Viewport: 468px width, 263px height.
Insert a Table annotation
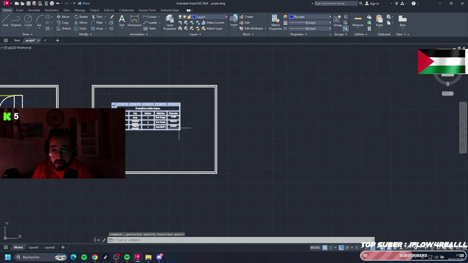click(x=150, y=28)
